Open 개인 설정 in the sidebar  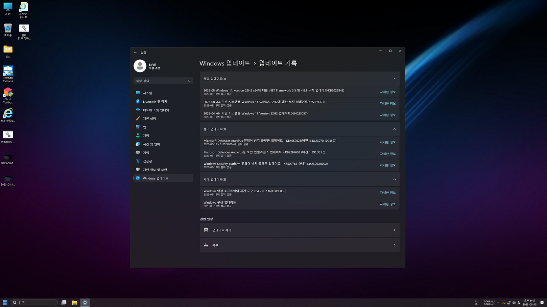tap(163, 118)
